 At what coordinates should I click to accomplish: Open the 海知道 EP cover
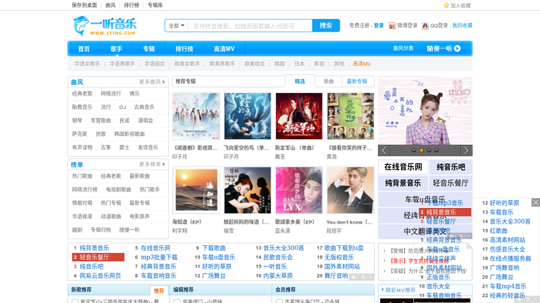coord(196,191)
